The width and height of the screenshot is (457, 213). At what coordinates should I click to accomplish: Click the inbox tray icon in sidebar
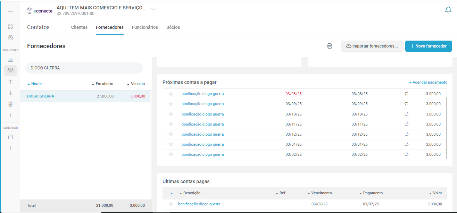click(x=10, y=38)
